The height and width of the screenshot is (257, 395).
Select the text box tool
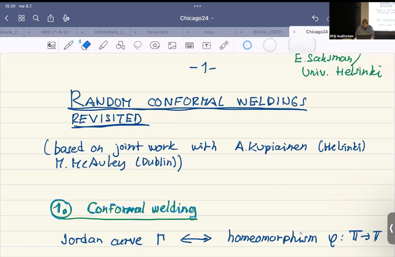206,45
